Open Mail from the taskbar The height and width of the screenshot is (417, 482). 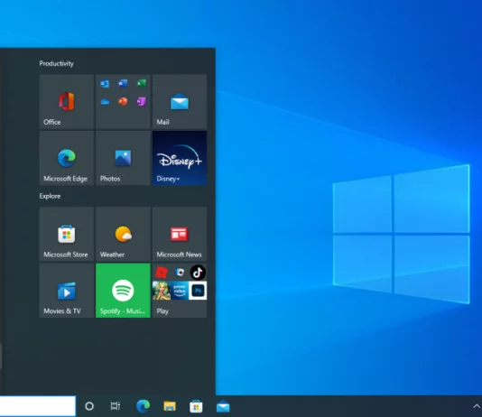[x=223, y=406]
